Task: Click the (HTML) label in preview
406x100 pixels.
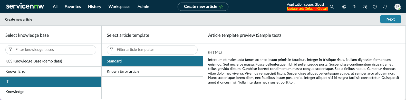Action: (215, 52)
